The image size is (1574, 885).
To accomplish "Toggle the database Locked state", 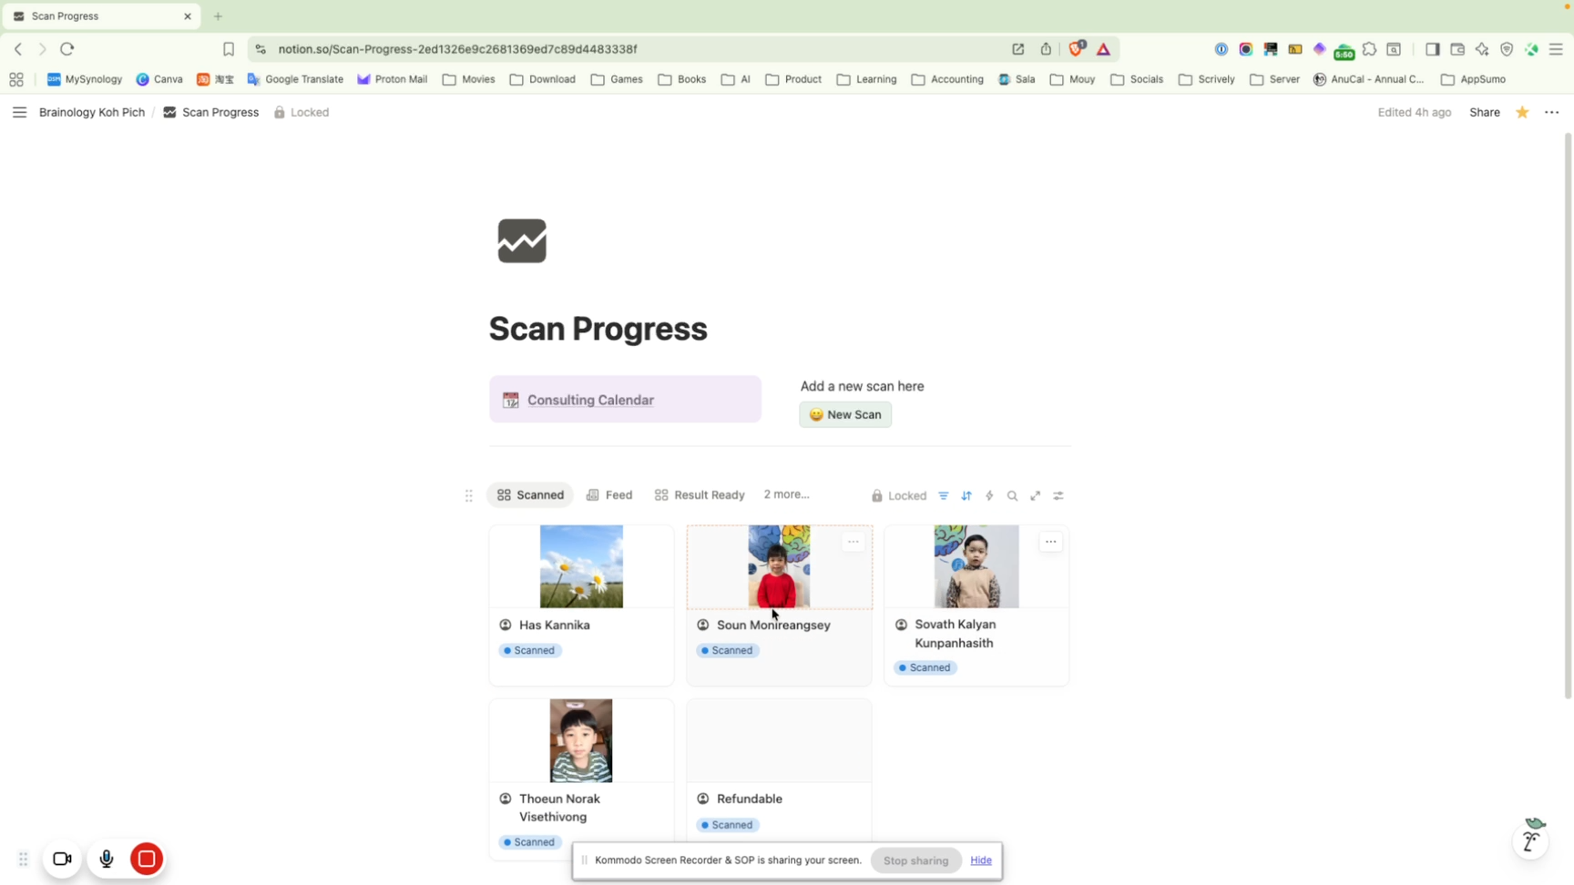I will pyautogui.click(x=898, y=495).
